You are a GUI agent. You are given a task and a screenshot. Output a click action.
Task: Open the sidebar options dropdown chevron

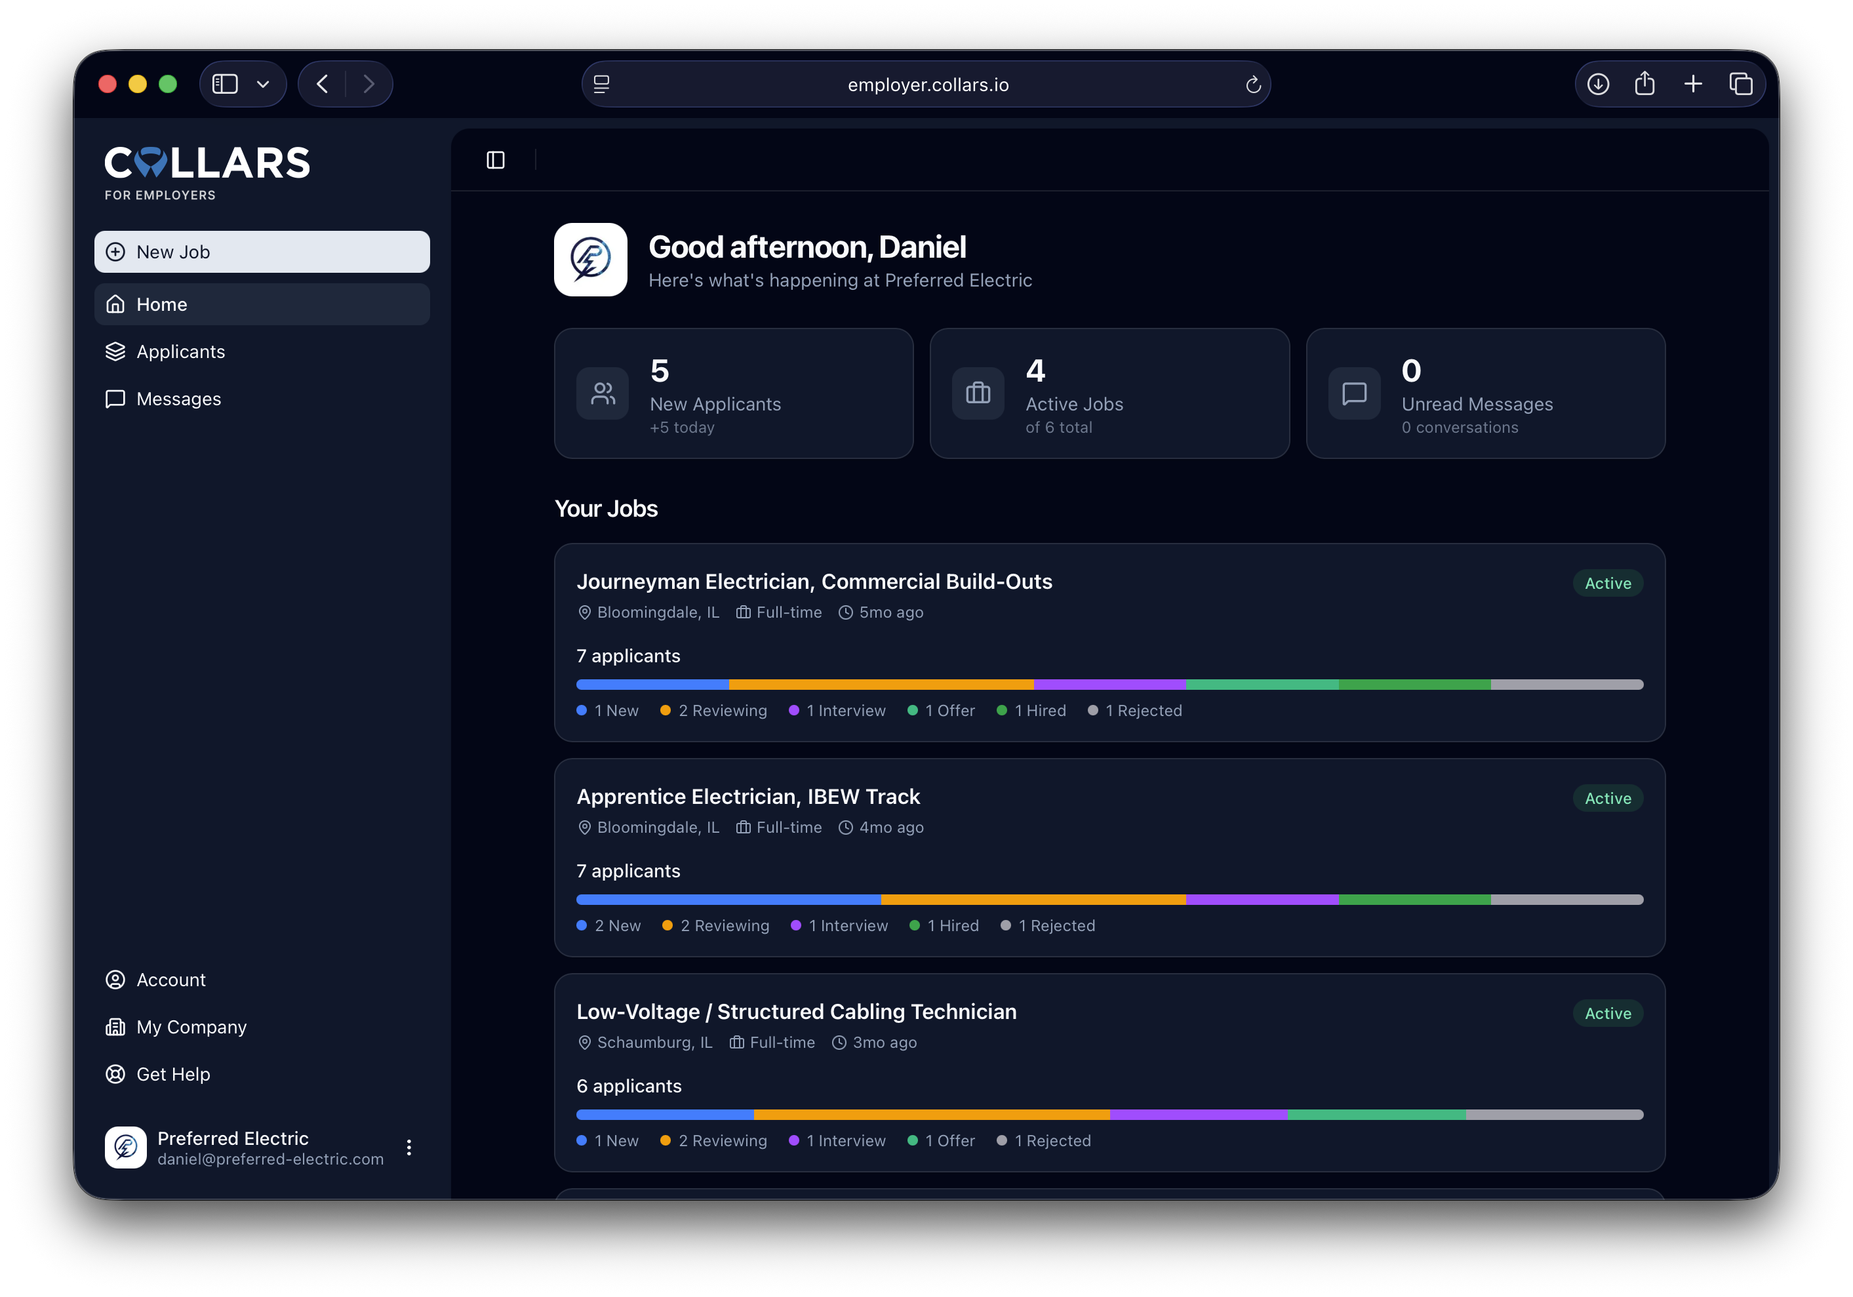pos(263,84)
